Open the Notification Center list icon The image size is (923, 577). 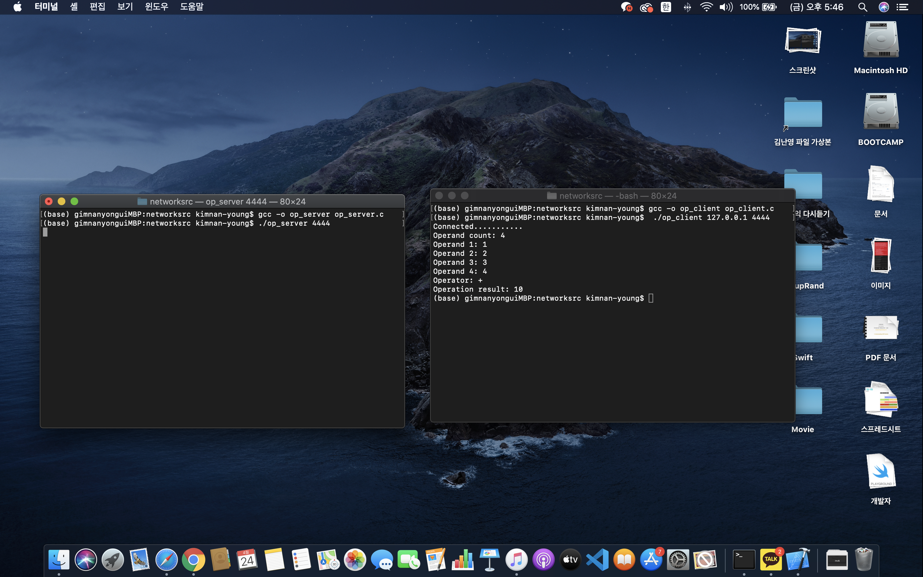tap(902, 7)
